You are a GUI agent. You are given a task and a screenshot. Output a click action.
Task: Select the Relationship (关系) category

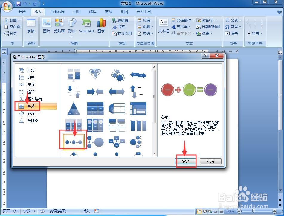tap(37, 106)
